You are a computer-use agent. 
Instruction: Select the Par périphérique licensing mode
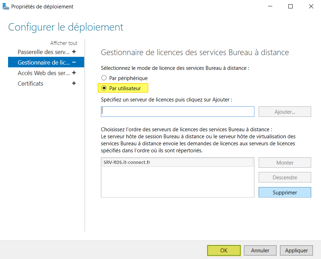104,78
